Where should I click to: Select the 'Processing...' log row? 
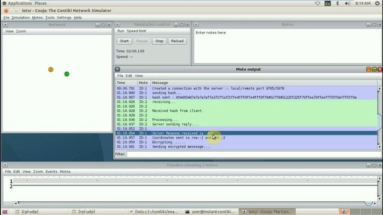pyautogui.click(x=246, y=119)
